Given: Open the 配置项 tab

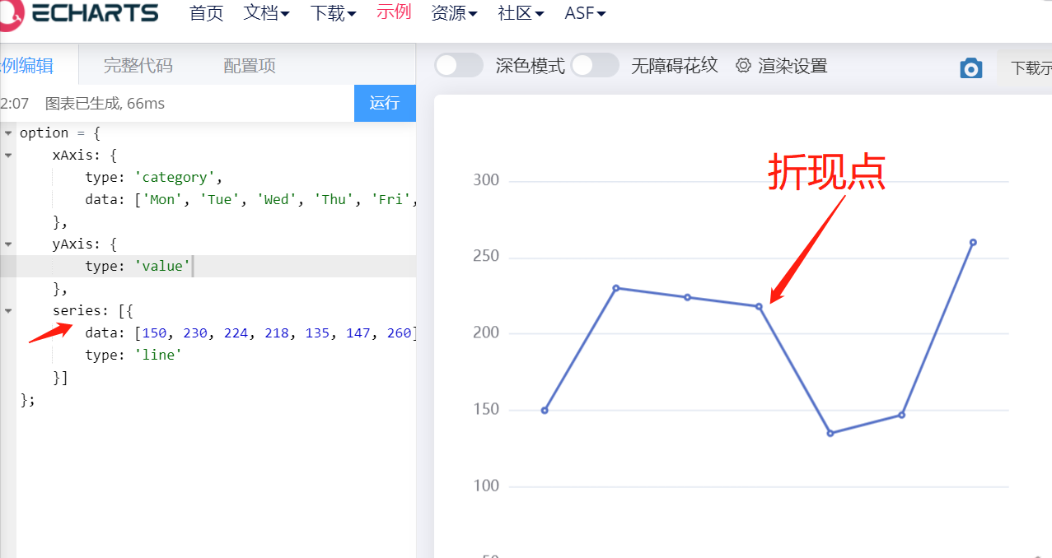Looking at the screenshot, I should [x=249, y=64].
